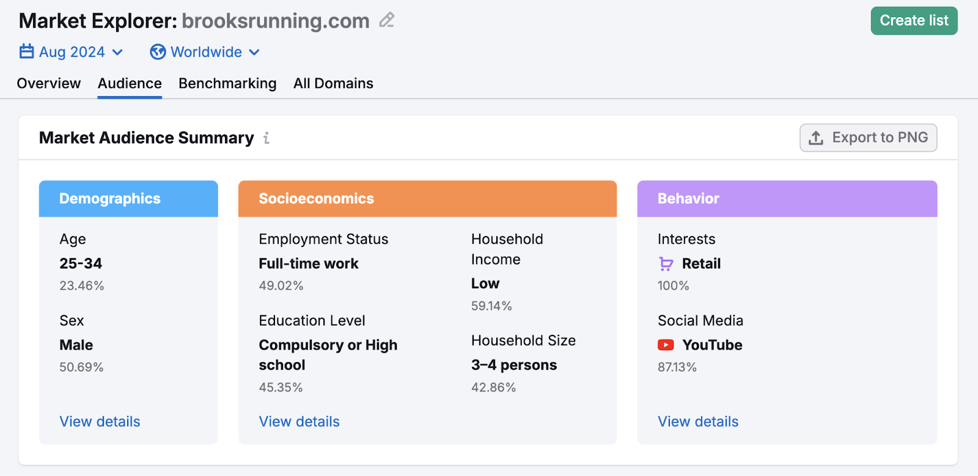
Task: Click the 'YouTube' social media label
Action: [x=712, y=345]
